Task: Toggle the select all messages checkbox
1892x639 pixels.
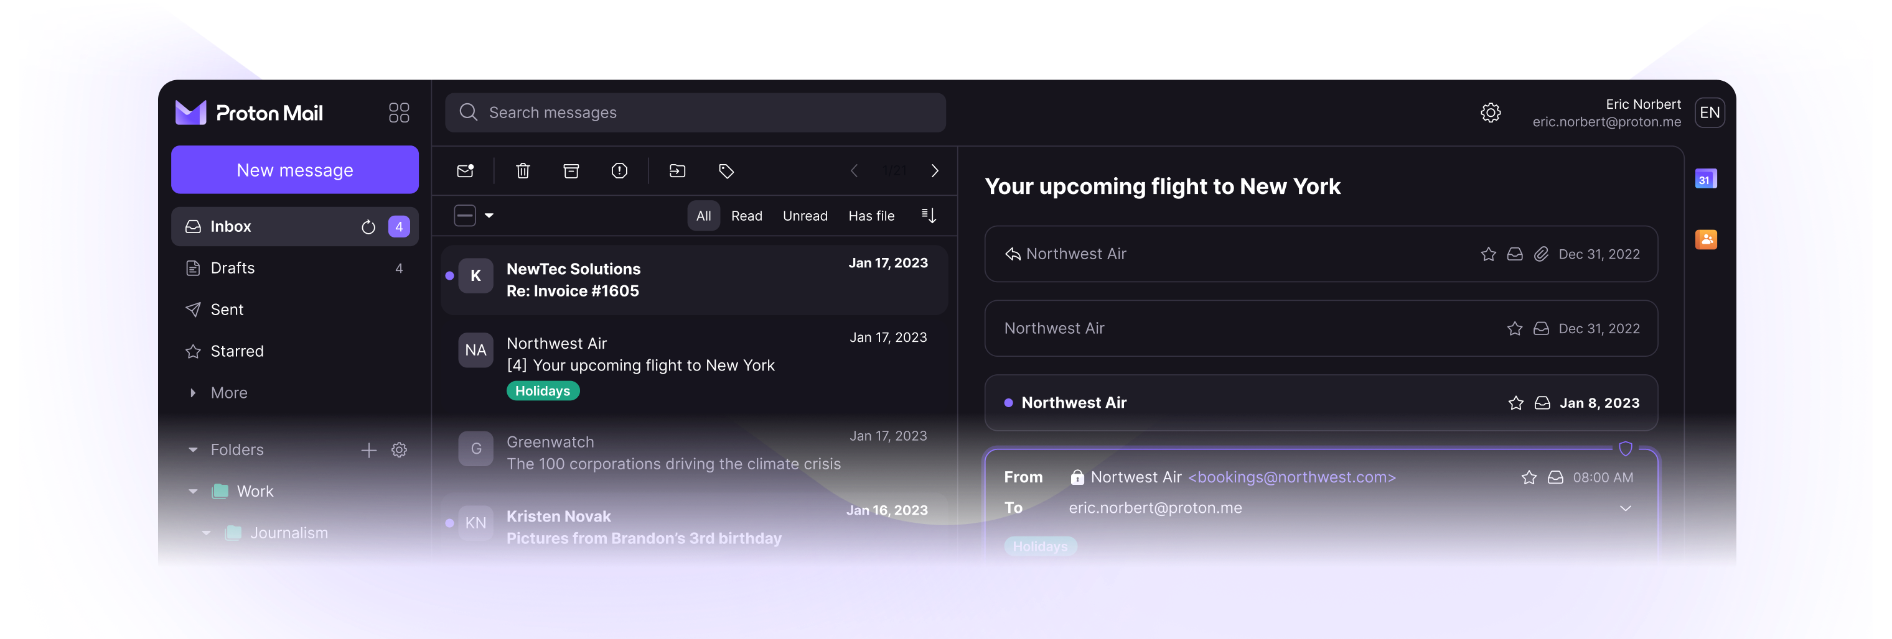Action: point(465,216)
